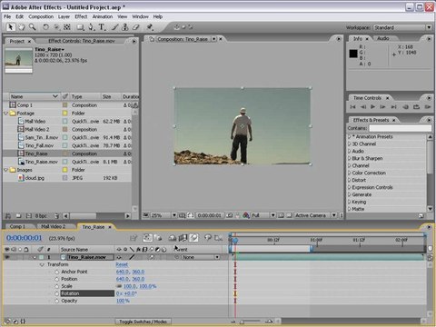Select the Clone Stamp tool
Viewport: 436px width, 327px height.
click(x=124, y=27)
